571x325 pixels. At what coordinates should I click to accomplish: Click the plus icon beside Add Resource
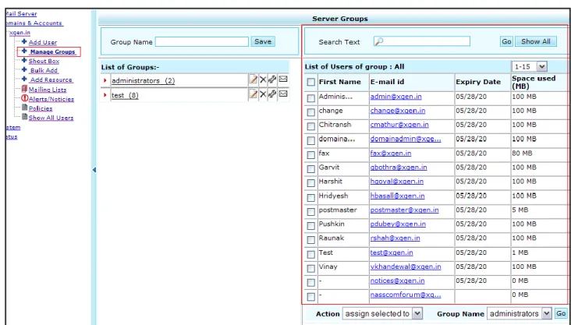tap(24, 79)
